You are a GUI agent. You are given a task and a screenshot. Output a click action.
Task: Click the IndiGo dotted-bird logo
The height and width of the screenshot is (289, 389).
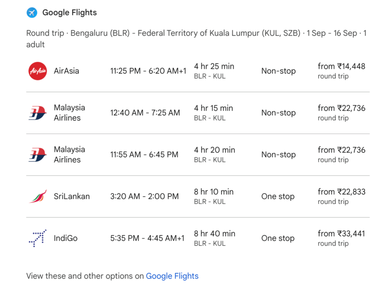click(x=37, y=238)
